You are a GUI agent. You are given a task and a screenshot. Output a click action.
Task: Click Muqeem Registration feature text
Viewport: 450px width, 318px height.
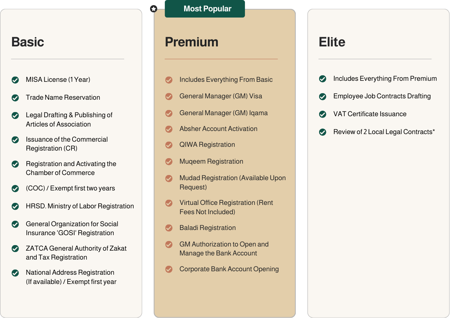[x=211, y=162]
